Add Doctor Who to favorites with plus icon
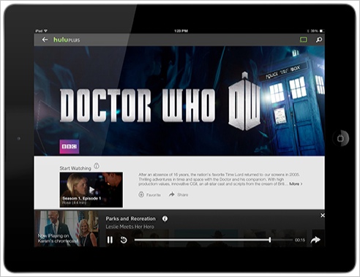The image size is (360, 277). (141, 194)
